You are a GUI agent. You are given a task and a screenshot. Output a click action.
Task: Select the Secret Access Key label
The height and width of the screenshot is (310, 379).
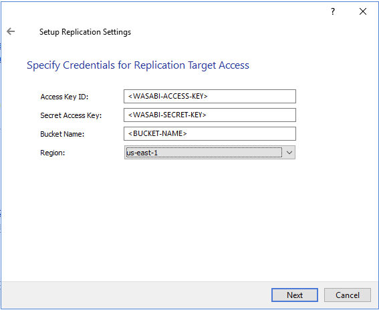(x=71, y=115)
